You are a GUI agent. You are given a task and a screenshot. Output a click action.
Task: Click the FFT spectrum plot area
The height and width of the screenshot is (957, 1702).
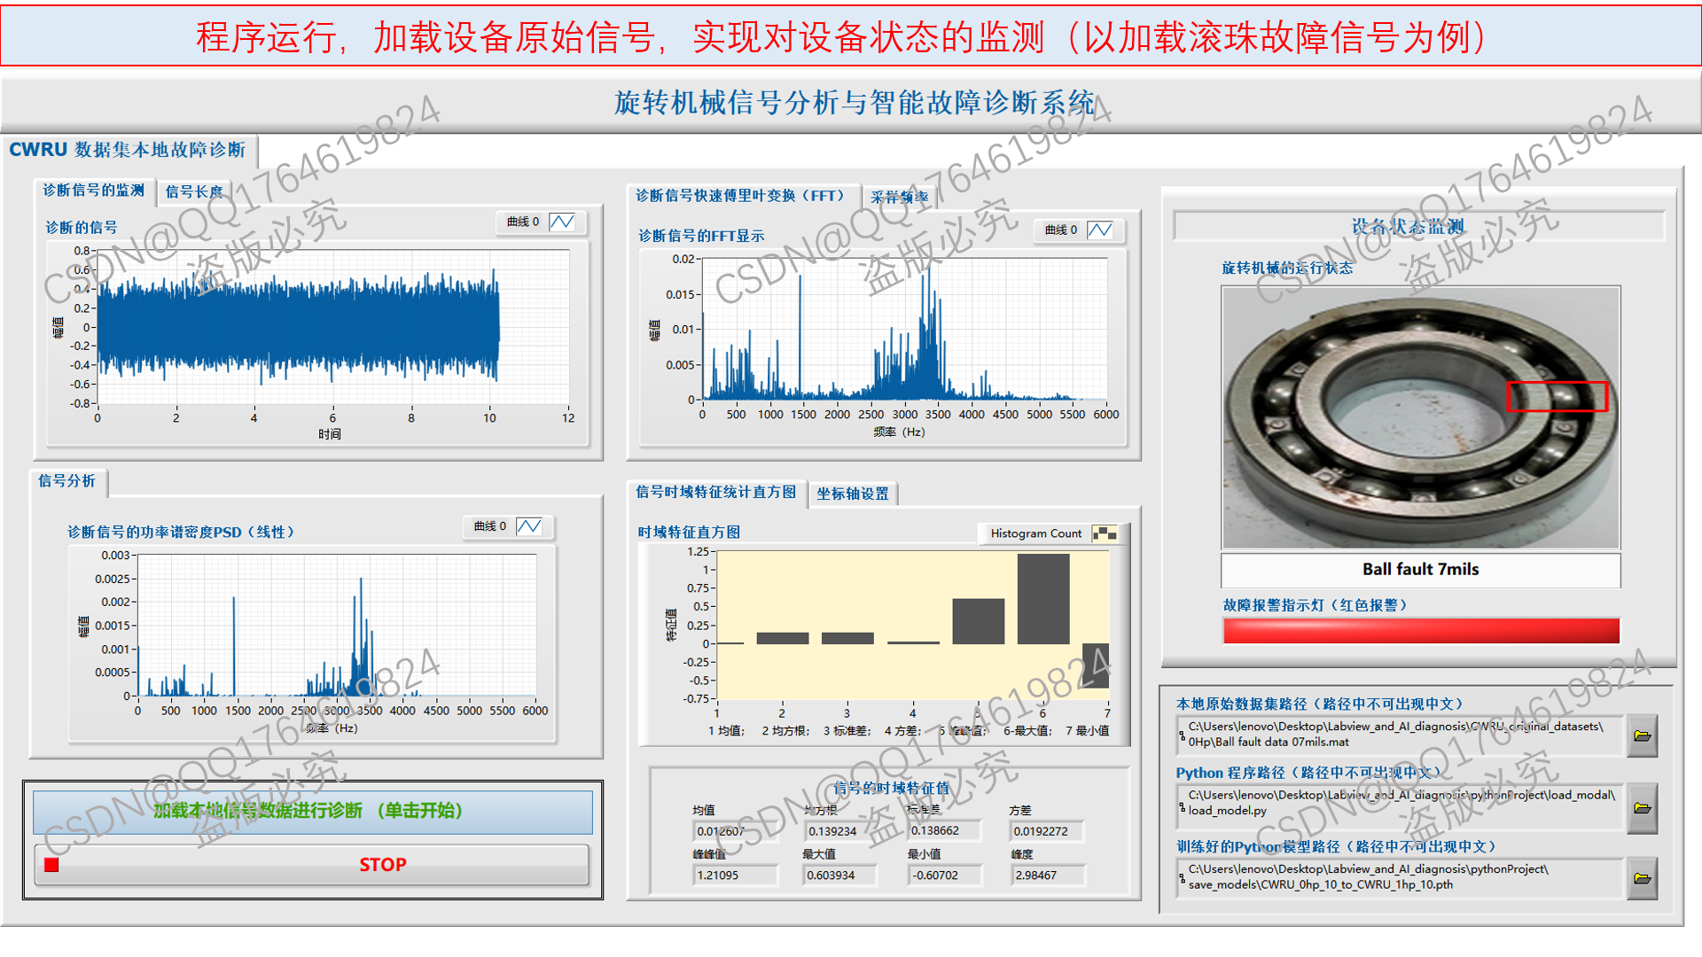pos(904,328)
